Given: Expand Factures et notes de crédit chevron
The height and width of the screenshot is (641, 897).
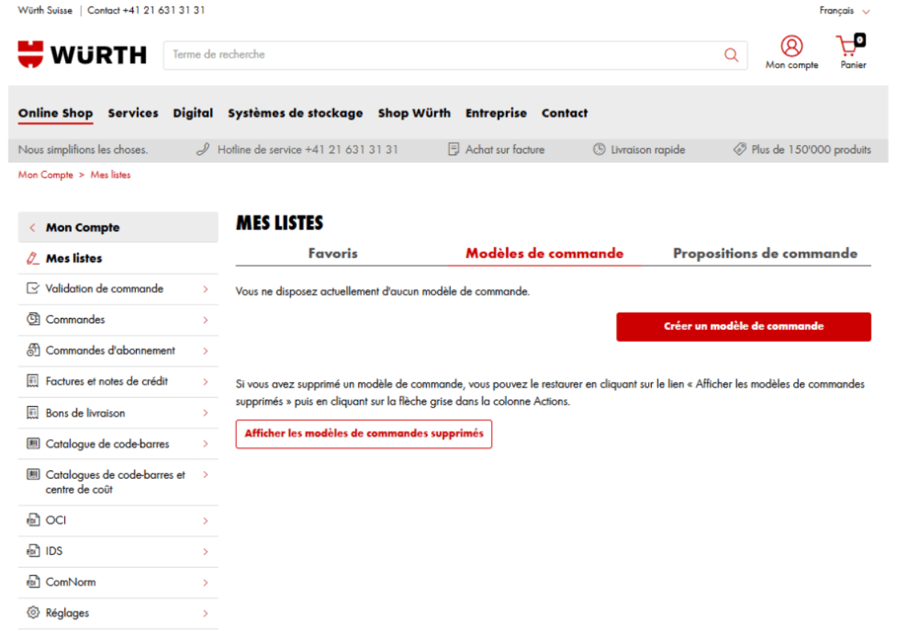Looking at the screenshot, I should [x=206, y=381].
